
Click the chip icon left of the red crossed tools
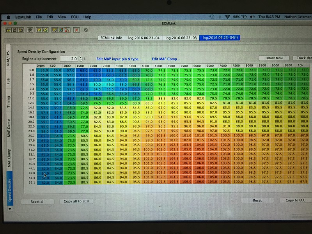coord(61,30)
